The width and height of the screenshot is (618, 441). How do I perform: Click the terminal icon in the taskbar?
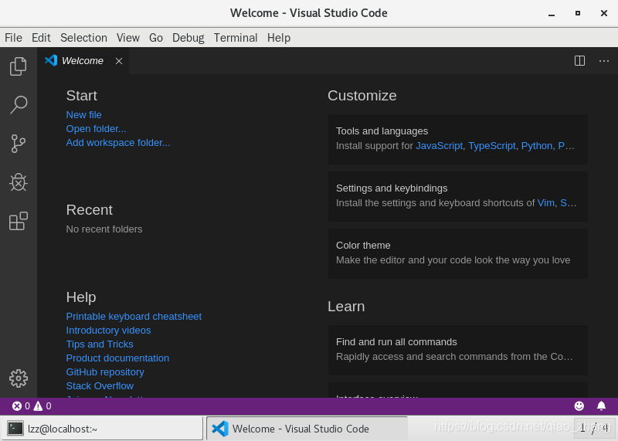15,429
